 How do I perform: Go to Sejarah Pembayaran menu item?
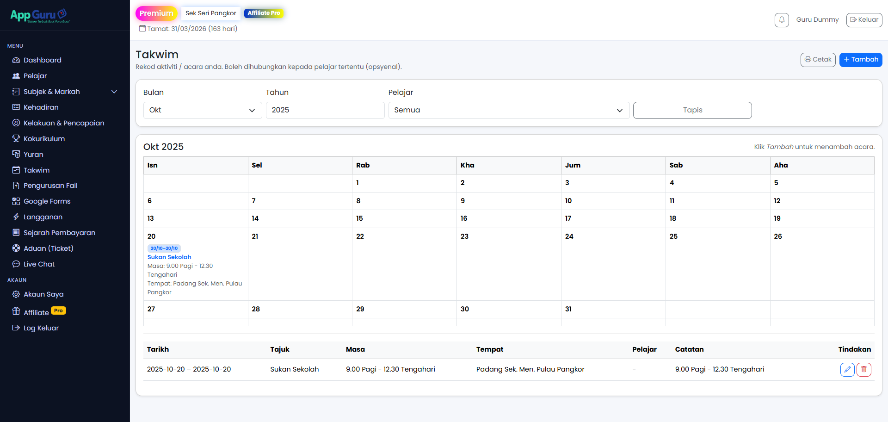click(59, 233)
